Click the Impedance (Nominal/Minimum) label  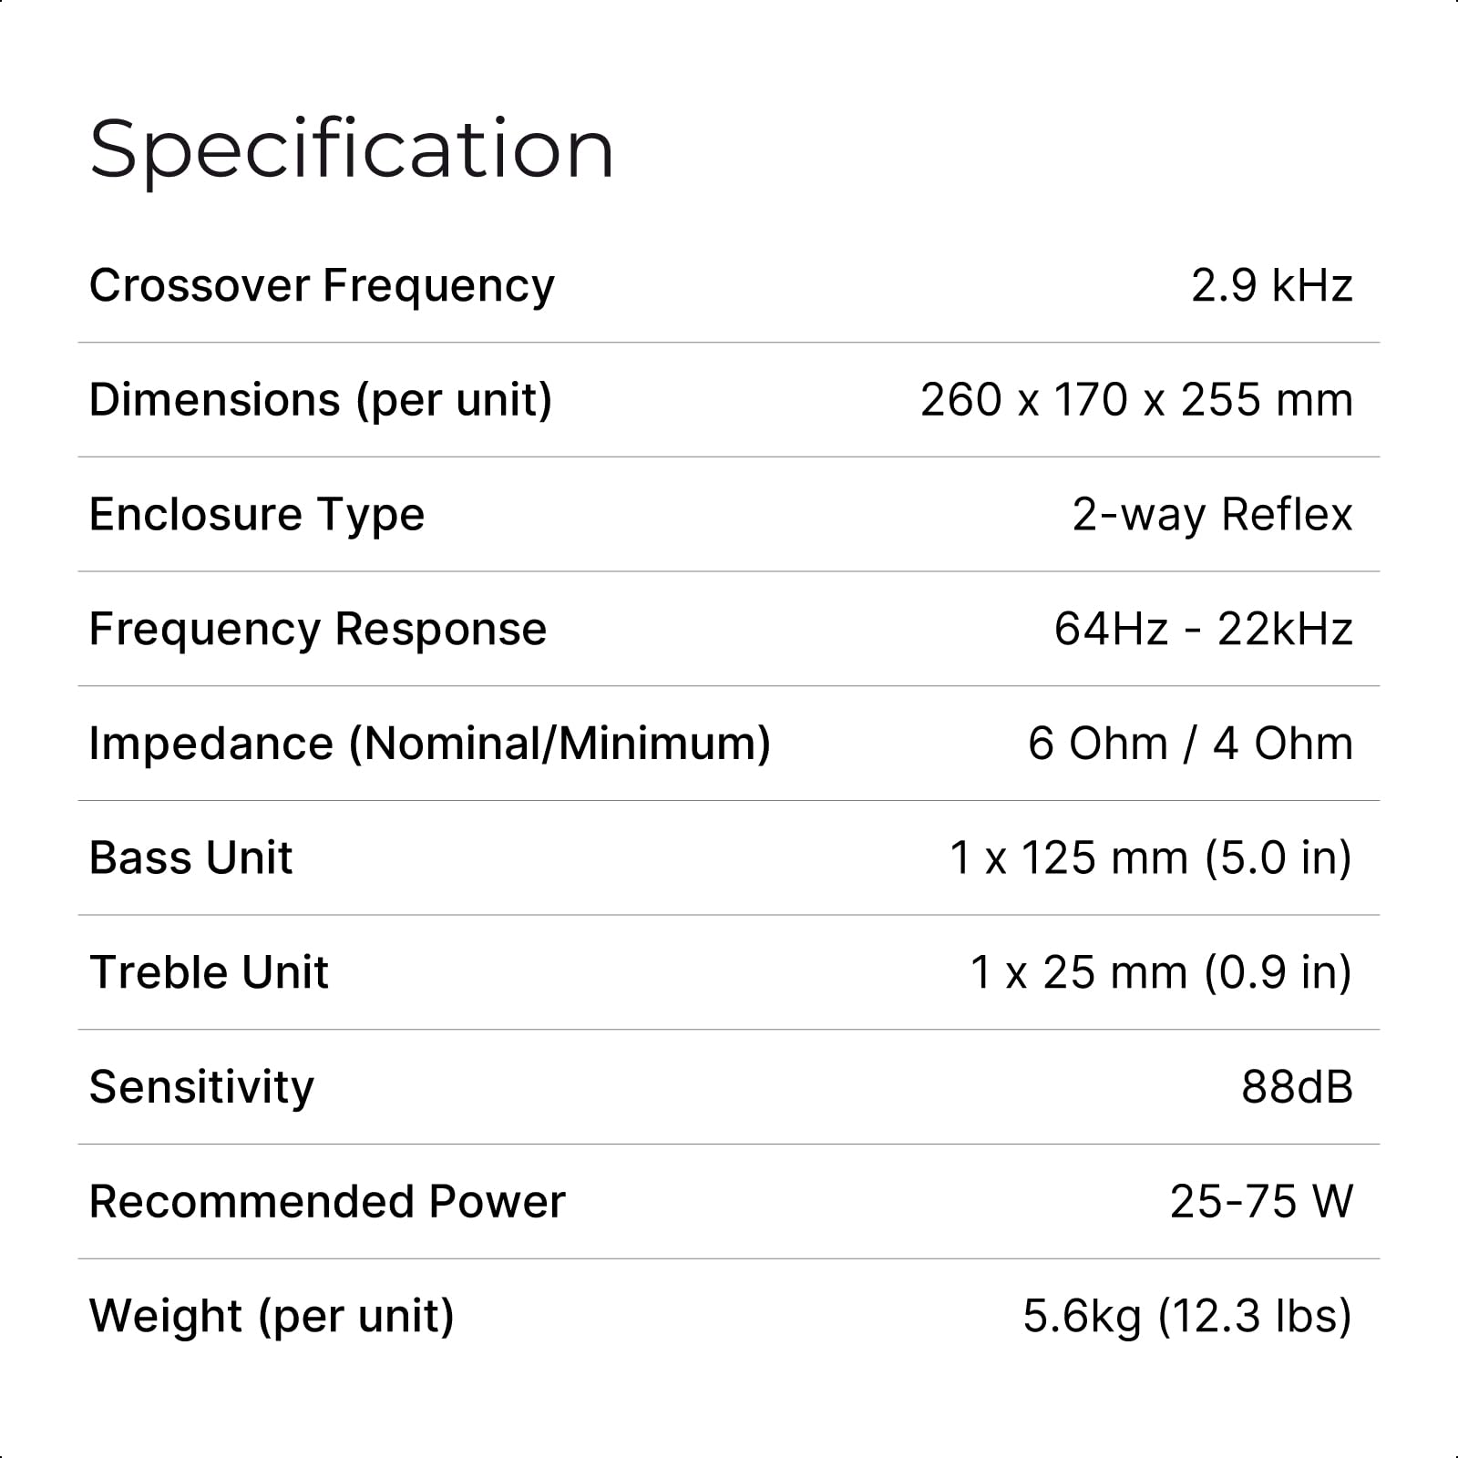pyautogui.click(x=429, y=744)
